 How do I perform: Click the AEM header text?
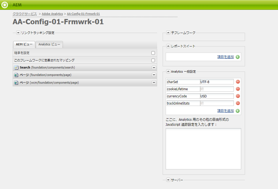tap(17, 5)
